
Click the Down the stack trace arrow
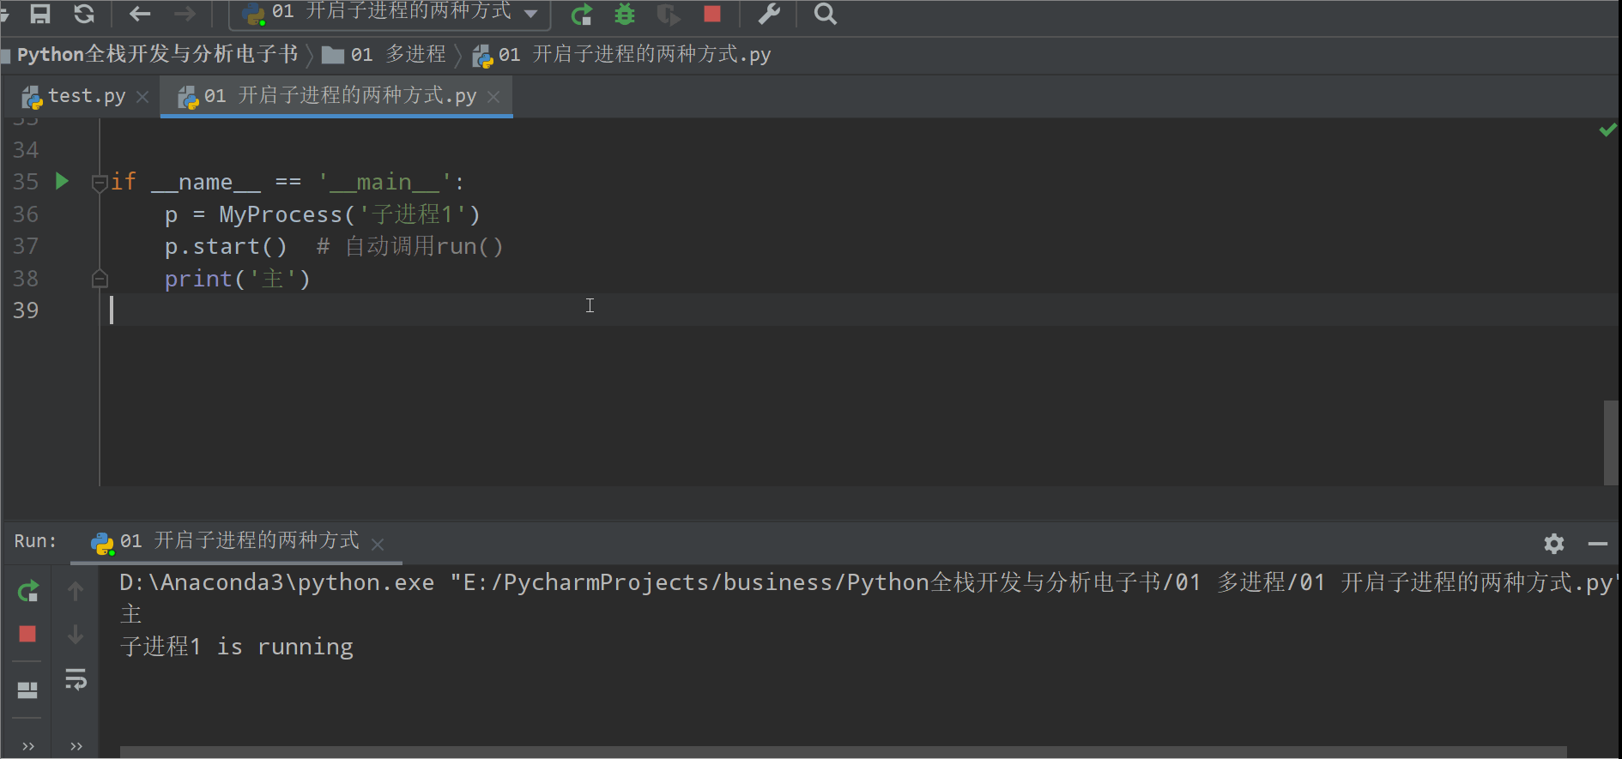coord(76,634)
